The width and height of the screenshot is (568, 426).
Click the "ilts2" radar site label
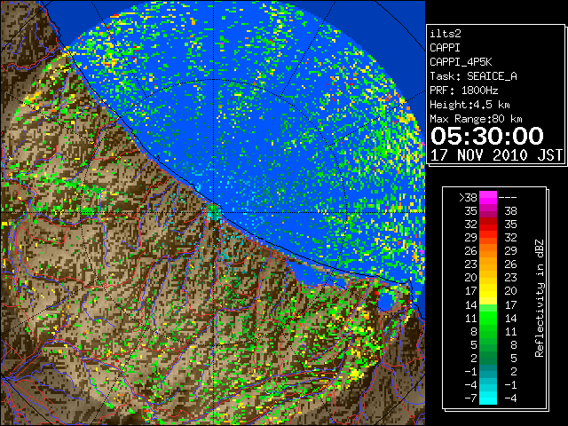(x=446, y=34)
